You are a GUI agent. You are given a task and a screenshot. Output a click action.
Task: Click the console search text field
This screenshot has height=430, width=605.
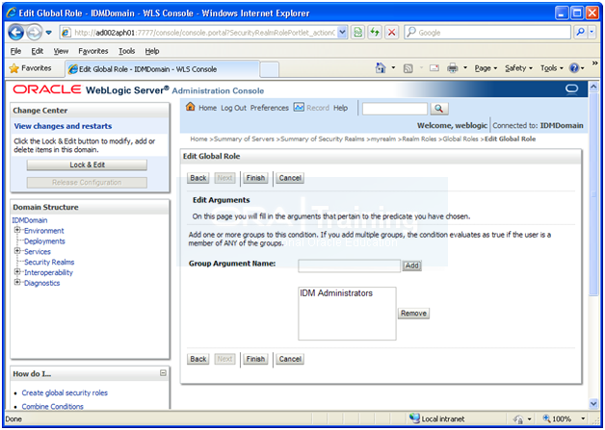[x=395, y=109]
